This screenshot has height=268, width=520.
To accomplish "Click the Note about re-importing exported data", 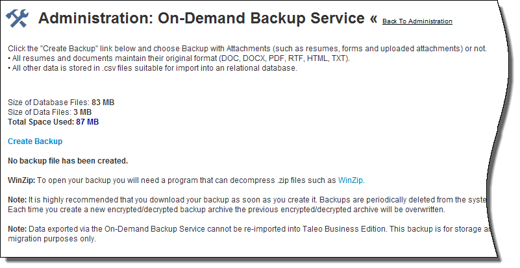I will click(x=195, y=228).
